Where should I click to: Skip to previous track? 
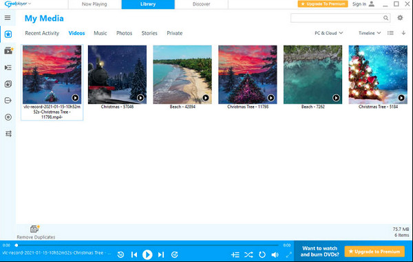point(134,254)
